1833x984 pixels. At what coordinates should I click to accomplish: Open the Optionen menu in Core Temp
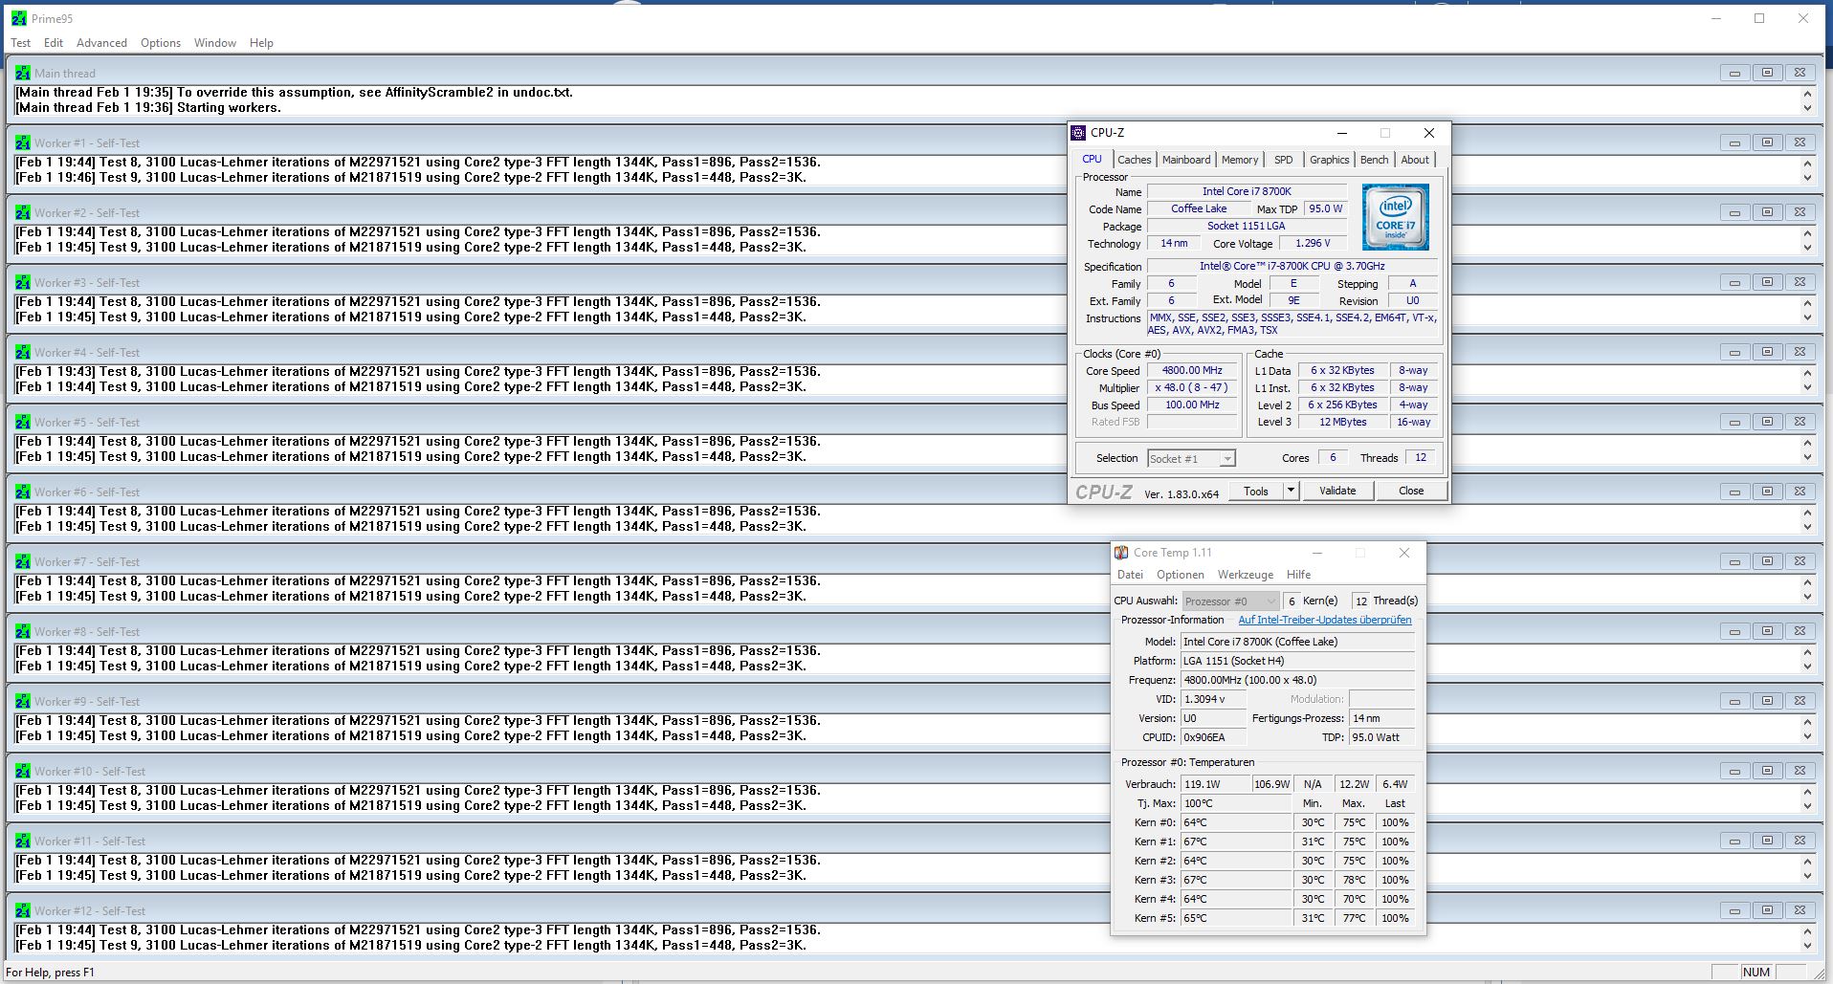click(x=1181, y=575)
